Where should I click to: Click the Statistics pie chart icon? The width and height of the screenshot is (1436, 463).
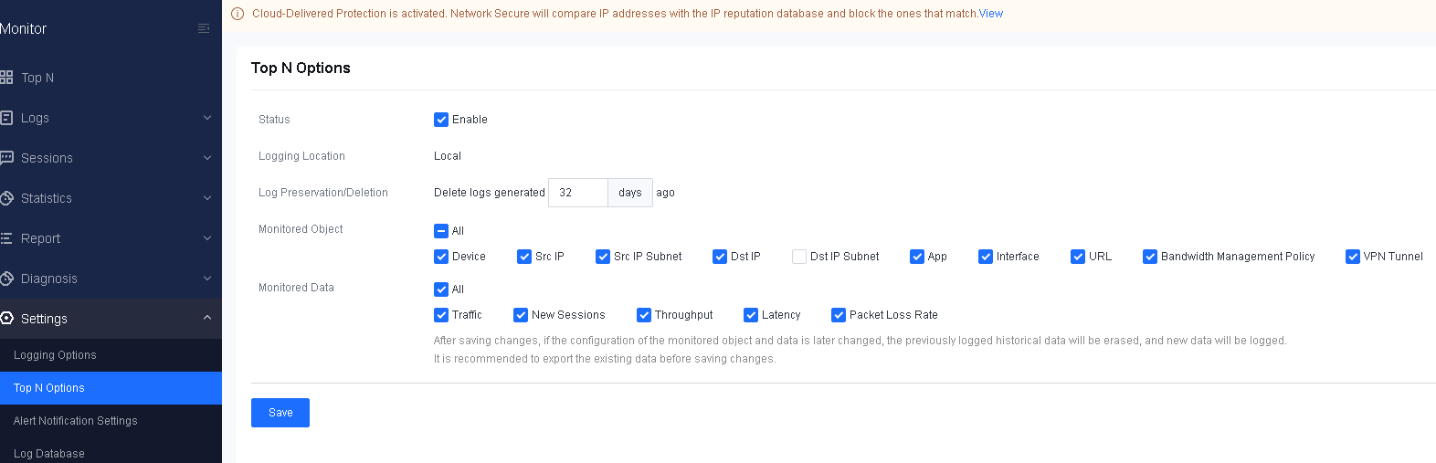coord(6,198)
